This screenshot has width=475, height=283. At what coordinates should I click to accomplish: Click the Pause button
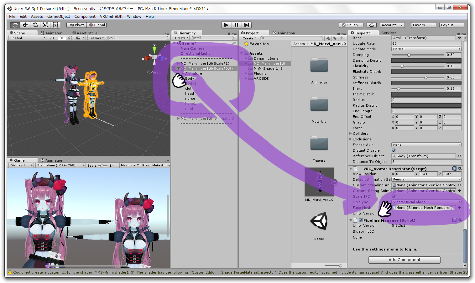click(x=237, y=25)
